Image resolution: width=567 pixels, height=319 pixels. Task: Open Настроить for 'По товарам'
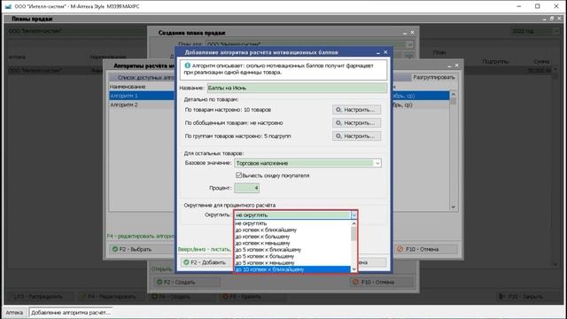click(356, 110)
